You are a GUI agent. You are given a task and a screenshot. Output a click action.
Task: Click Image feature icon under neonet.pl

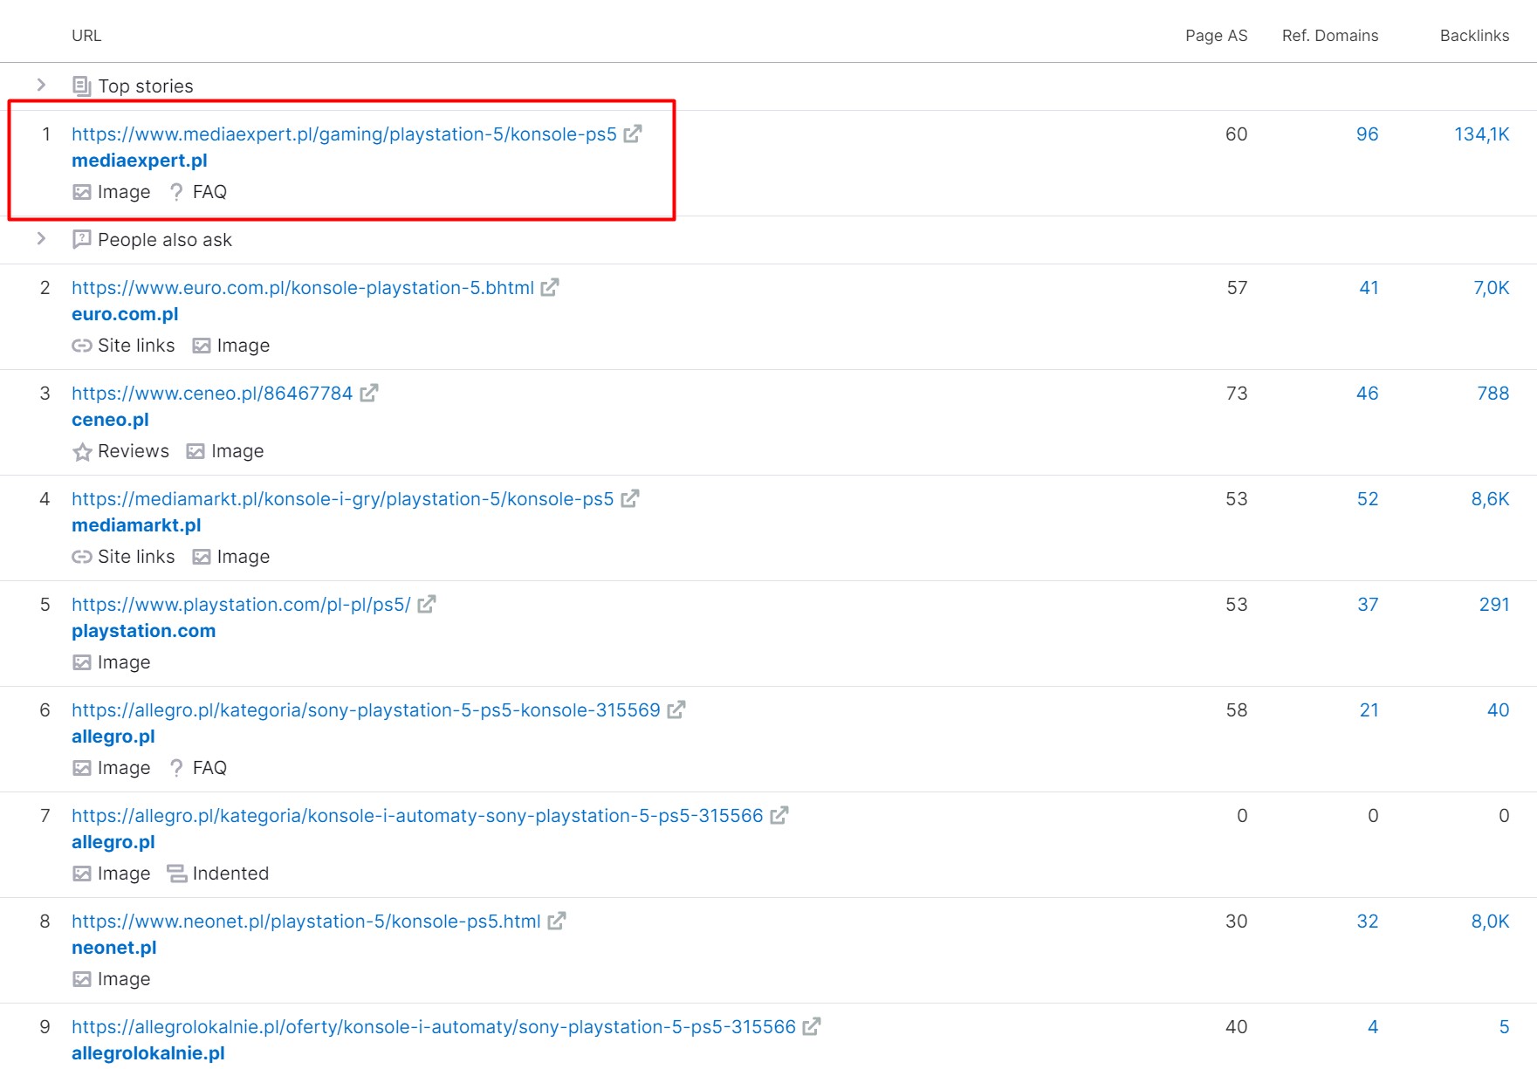pos(82,979)
